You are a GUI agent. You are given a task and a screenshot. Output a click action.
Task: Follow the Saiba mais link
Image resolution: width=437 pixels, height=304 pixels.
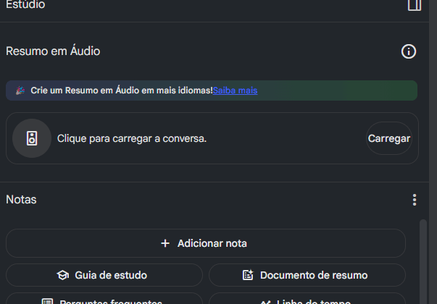235,90
